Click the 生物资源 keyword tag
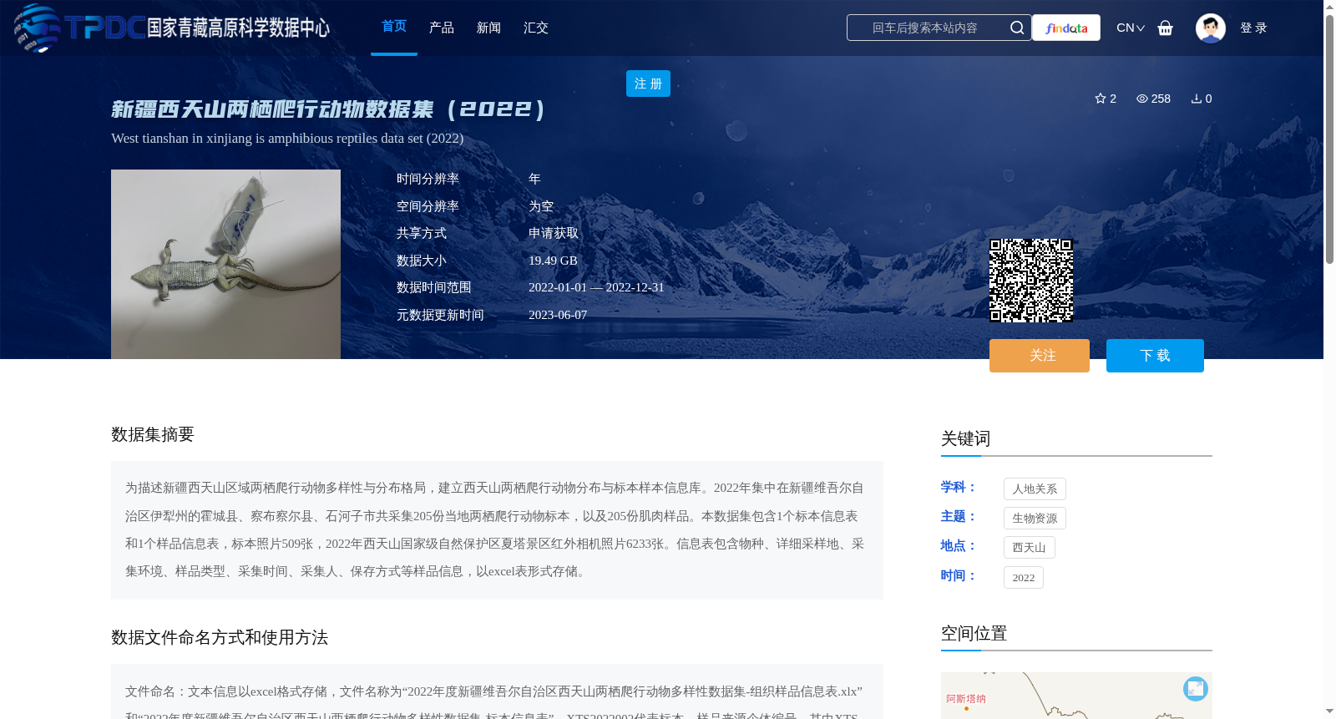Screen dimensions: 1336x719 (1035, 519)
